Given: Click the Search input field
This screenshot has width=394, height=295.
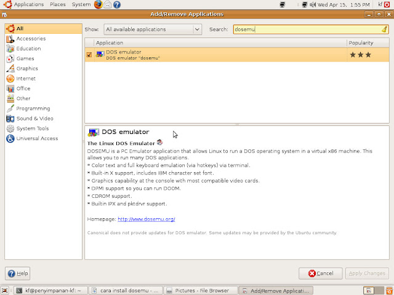Looking at the screenshot, I should tap(311, 29).
